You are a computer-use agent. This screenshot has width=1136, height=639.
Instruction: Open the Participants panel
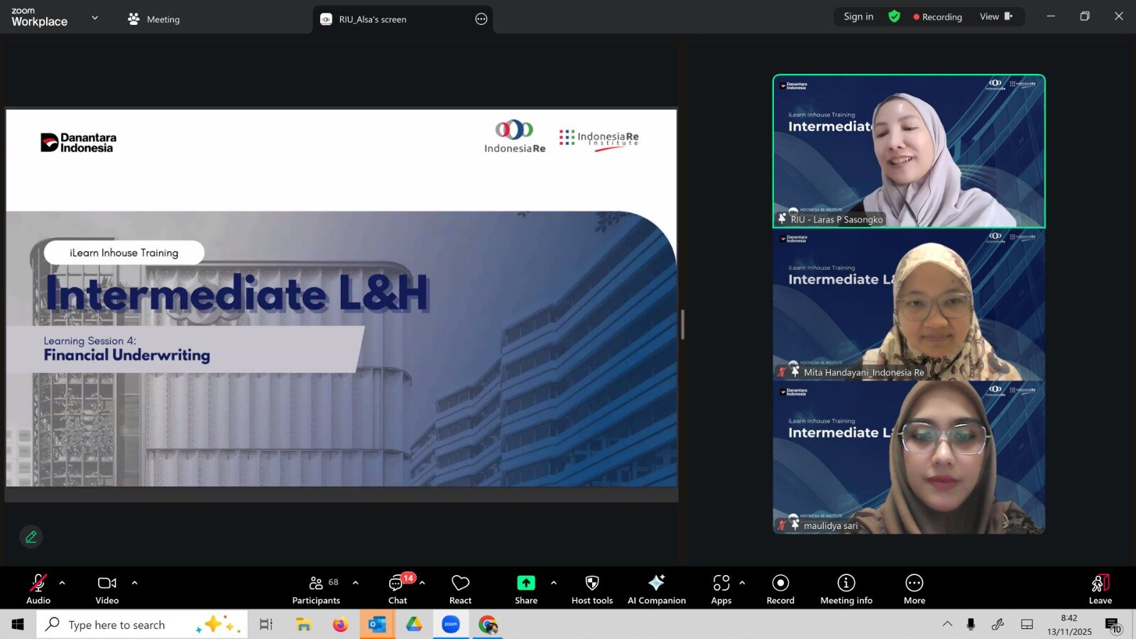point(316,589)
